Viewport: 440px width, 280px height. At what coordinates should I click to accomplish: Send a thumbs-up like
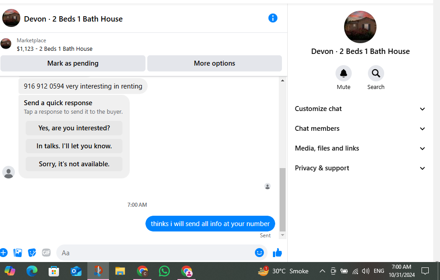point(277,253)
